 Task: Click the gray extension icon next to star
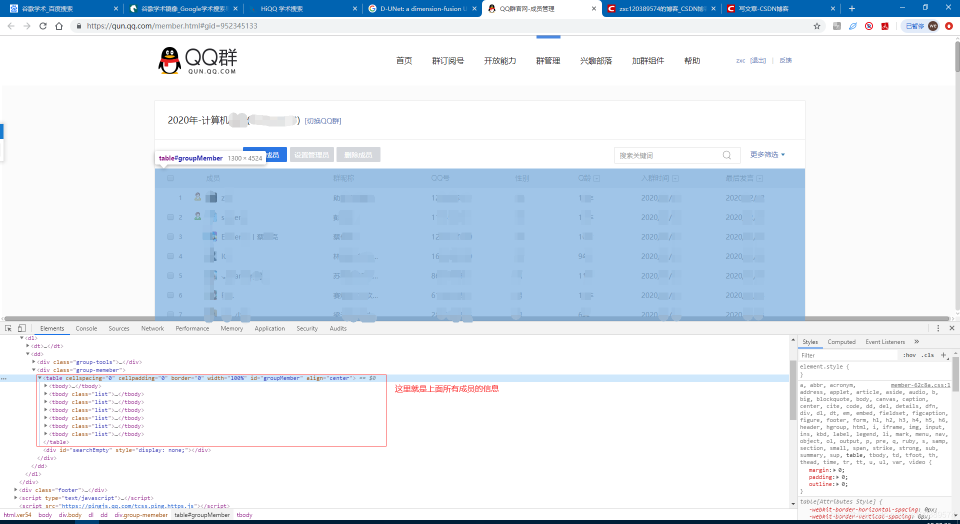pyautogui.click(x=837, y=26)
